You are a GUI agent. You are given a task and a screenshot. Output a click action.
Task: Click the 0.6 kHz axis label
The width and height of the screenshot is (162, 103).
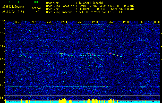(x=2, y=98)
